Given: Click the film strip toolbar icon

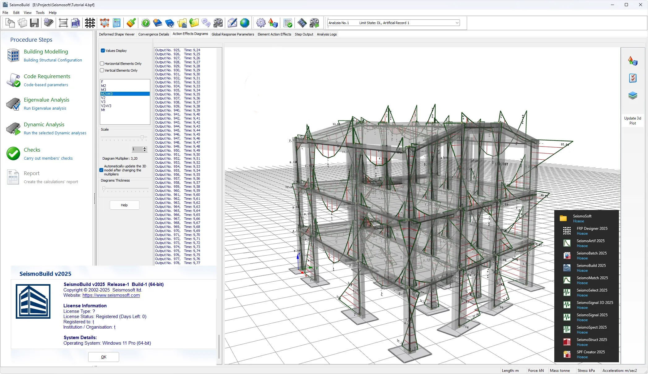Looking at the screenshot, I should pyautogui.click(x=302, y=23).
